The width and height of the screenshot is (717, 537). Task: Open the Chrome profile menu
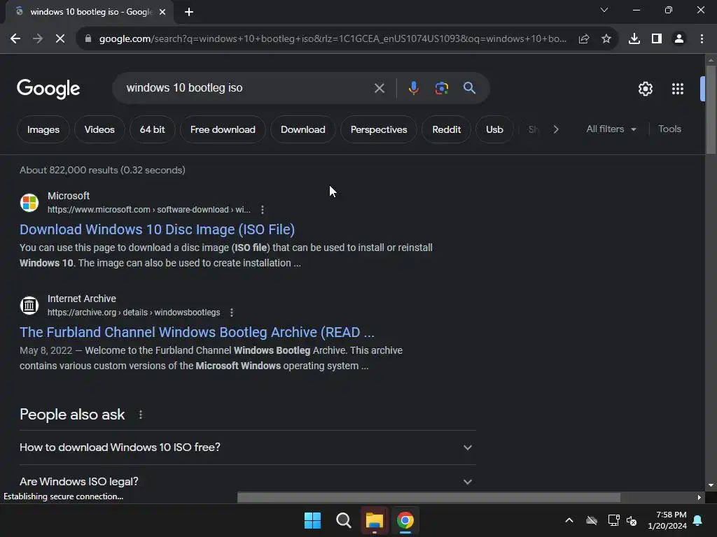[679, 39]
